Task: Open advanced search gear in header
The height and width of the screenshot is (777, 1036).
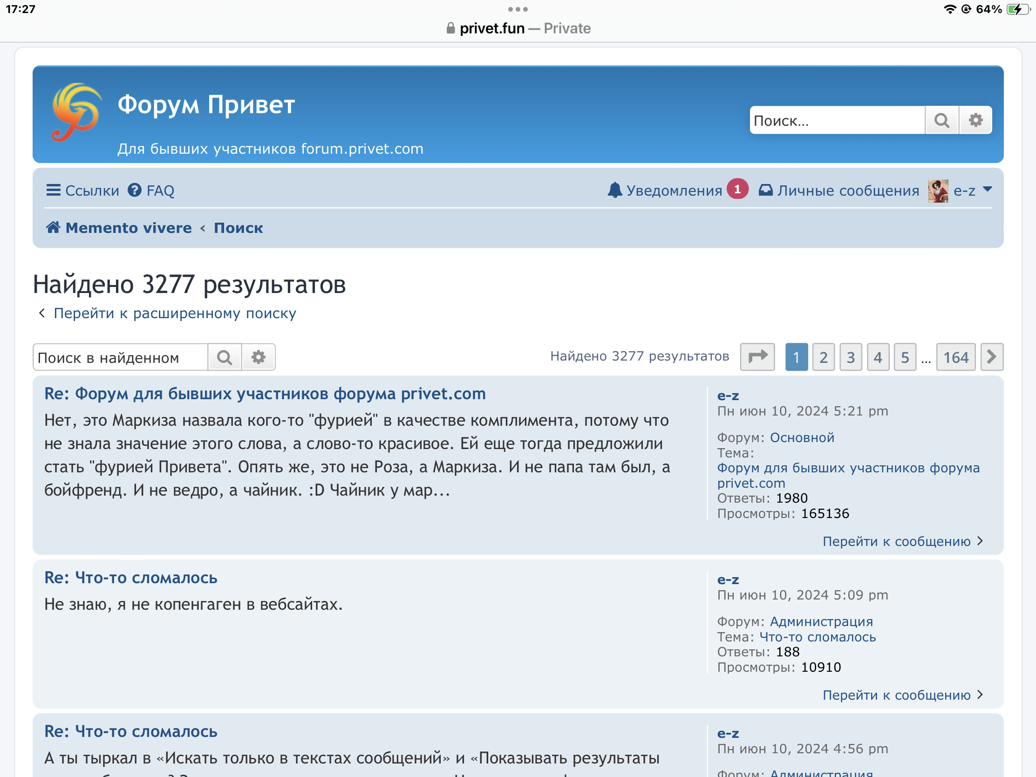Action: pos(975,120)
